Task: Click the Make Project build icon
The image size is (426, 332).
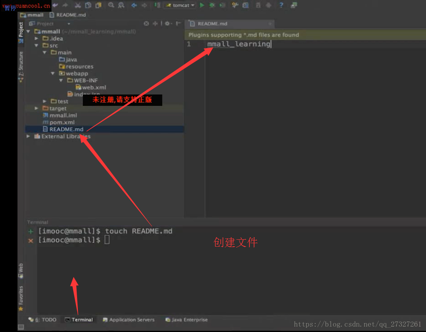Action: coord(157,5)
